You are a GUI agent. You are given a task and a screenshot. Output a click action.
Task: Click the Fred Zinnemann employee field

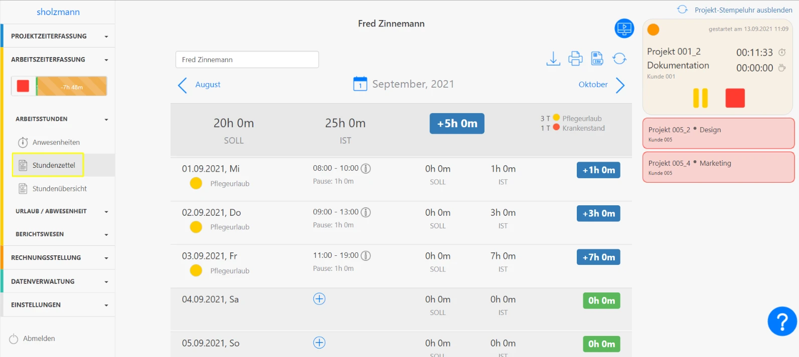coord(247,60)
